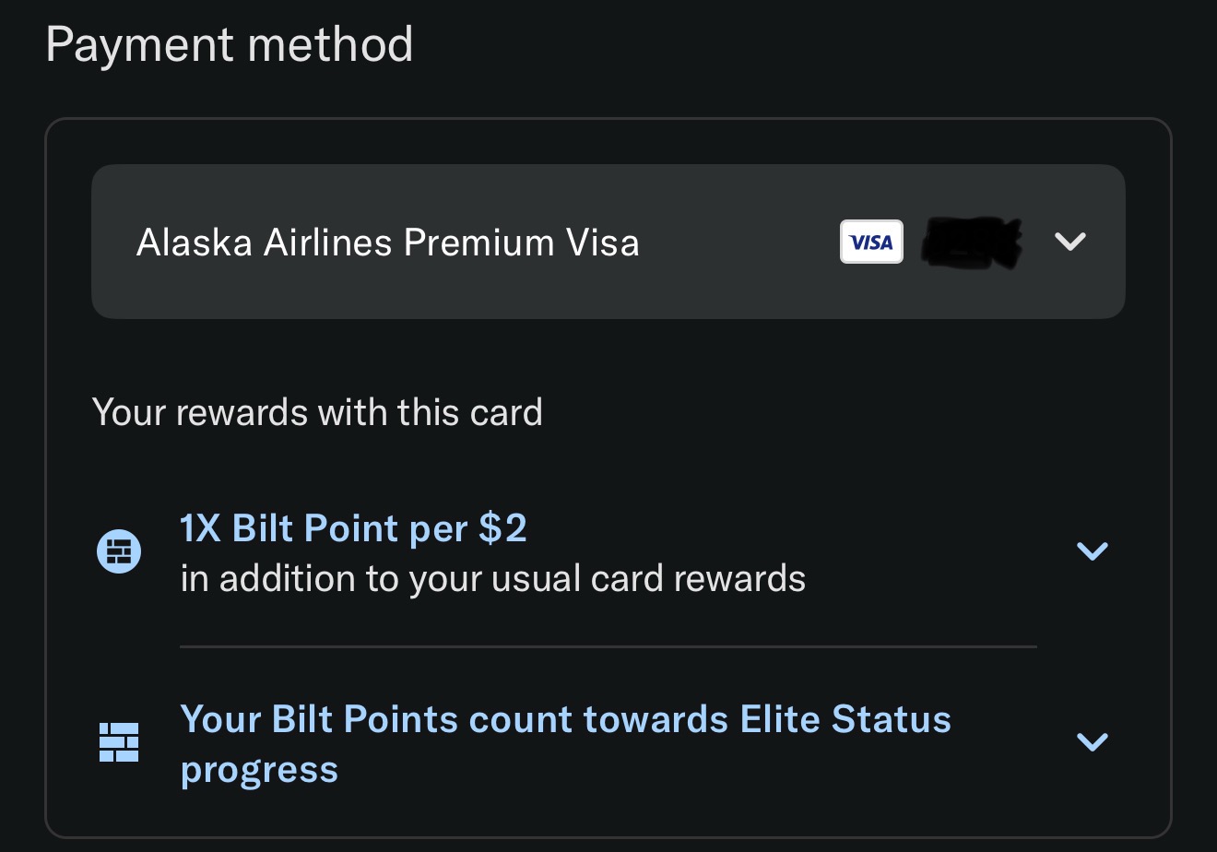The width and height of the screenshot is (1217, 852).
Task: Expand the 1X Bilt Point per $2 chevron
Action: (x=1092, y=551)
